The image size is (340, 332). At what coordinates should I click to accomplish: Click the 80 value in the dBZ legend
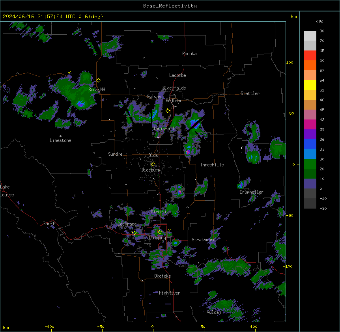pyautogui.click(x=322, y=31)
